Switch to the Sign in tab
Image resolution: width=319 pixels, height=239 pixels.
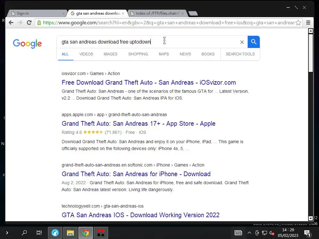(37, 13)
